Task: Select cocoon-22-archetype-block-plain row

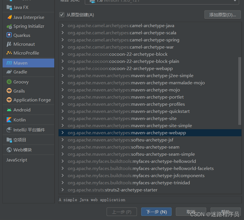Action: click(x=150, y=61)
